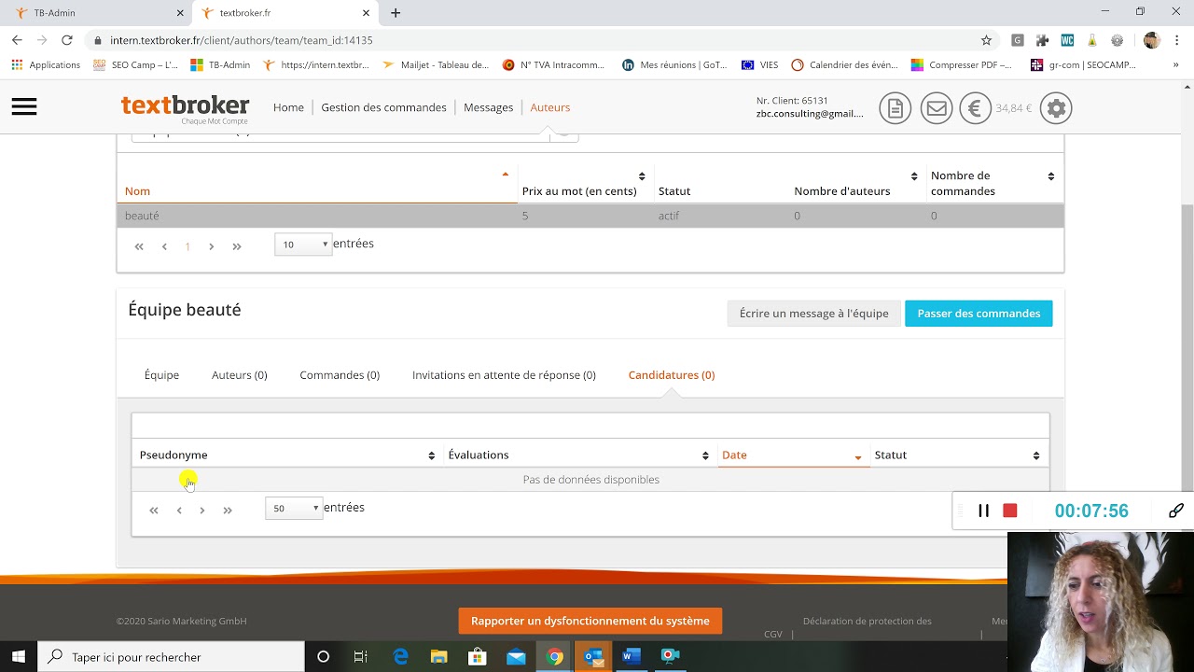Open screen recorder app in taskbar
The image size is (1194, 672).
point(670,657)
